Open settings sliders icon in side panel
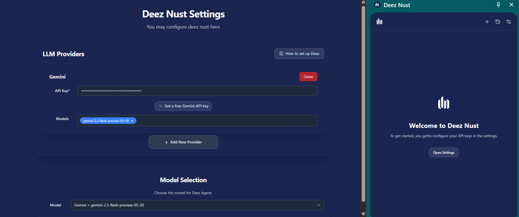 pos(509,22)
